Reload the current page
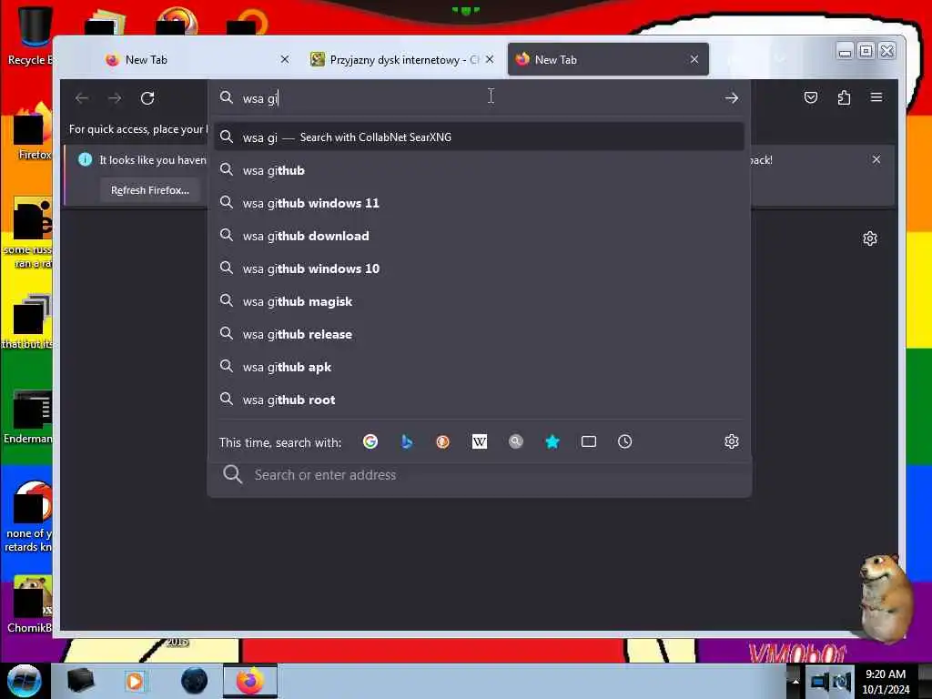932x699 pixels. [147, 98]
